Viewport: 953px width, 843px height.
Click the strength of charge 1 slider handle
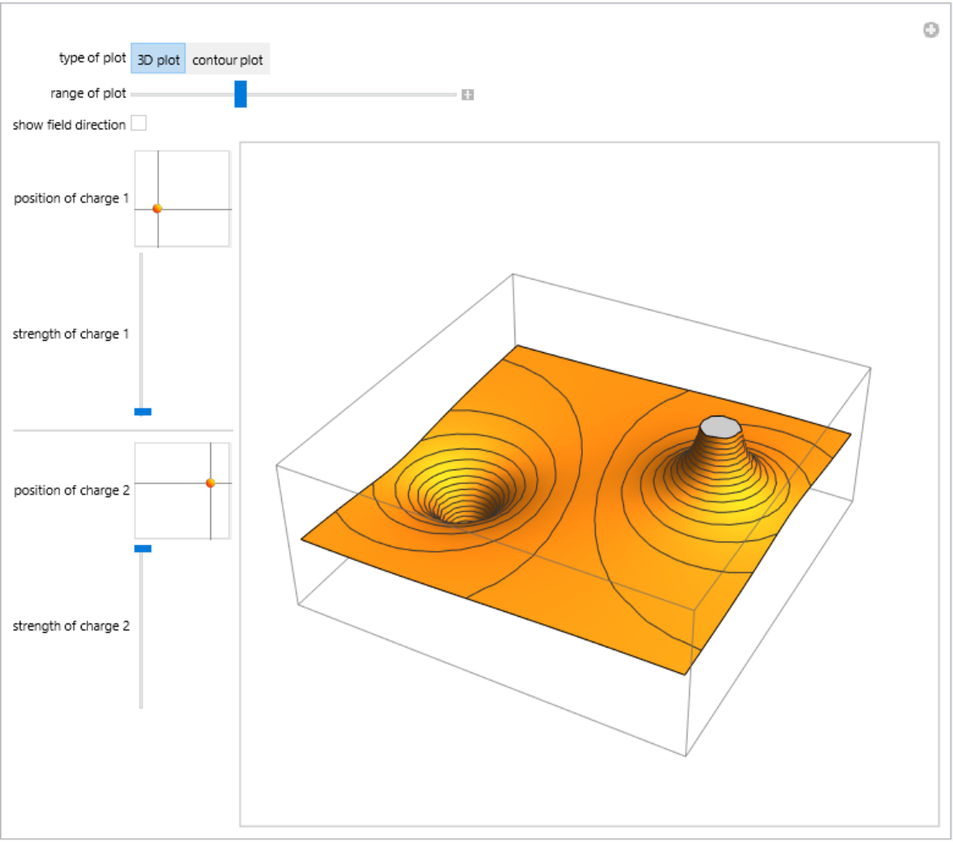point(143,411)
